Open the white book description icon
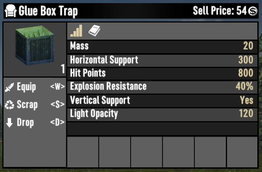The width and height of the screenshot is (262, 172). [94, 31]
